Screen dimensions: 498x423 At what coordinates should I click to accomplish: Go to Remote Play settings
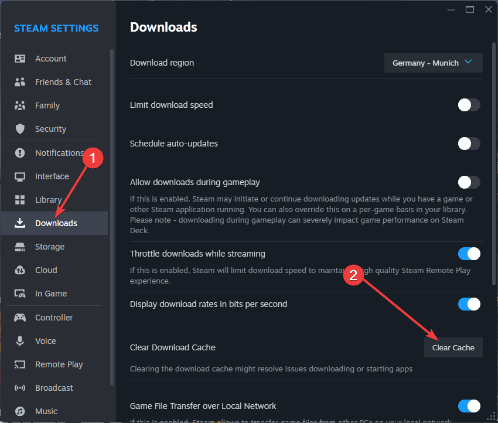54,364
